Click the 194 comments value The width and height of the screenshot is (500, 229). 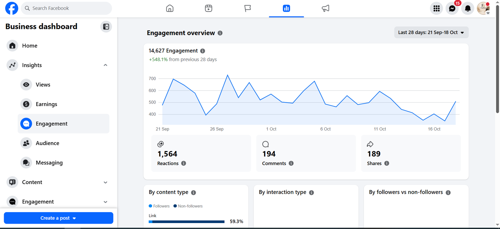pos(269,154)
